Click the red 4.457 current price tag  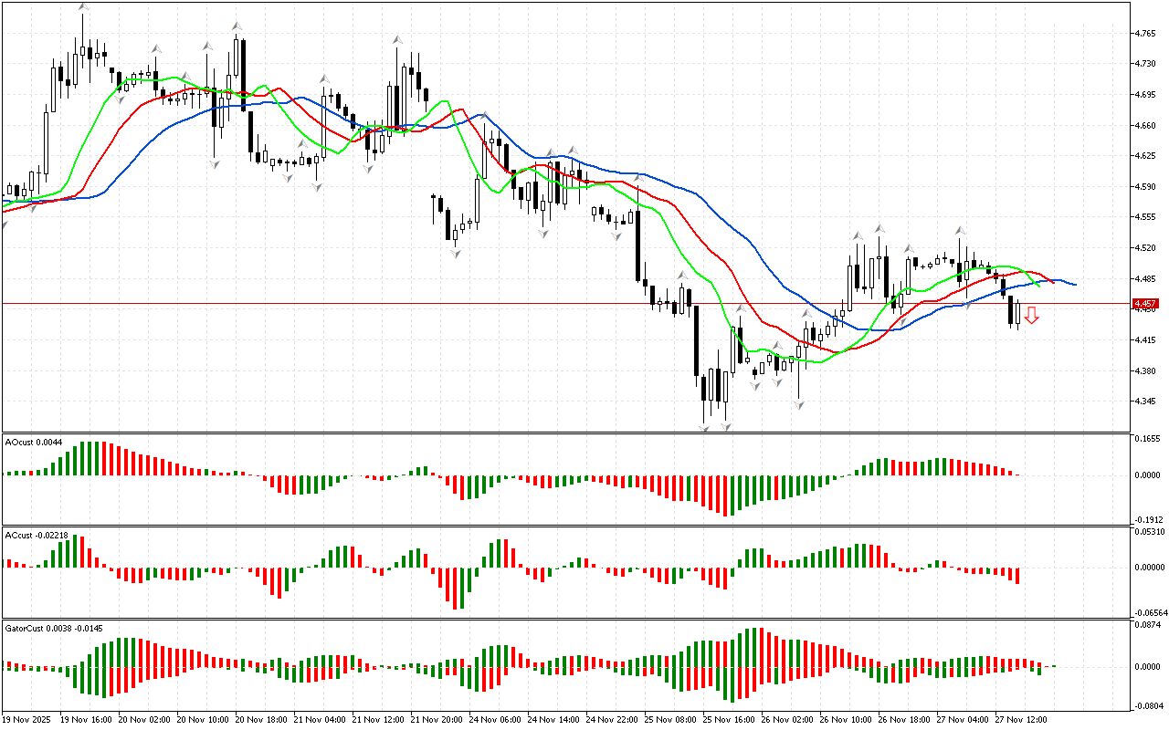pyautogui.click(x=1143, y=303)
